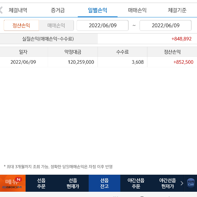
Task: Switch to the 매매손익 toggle option
Action: tap(56, 25)
